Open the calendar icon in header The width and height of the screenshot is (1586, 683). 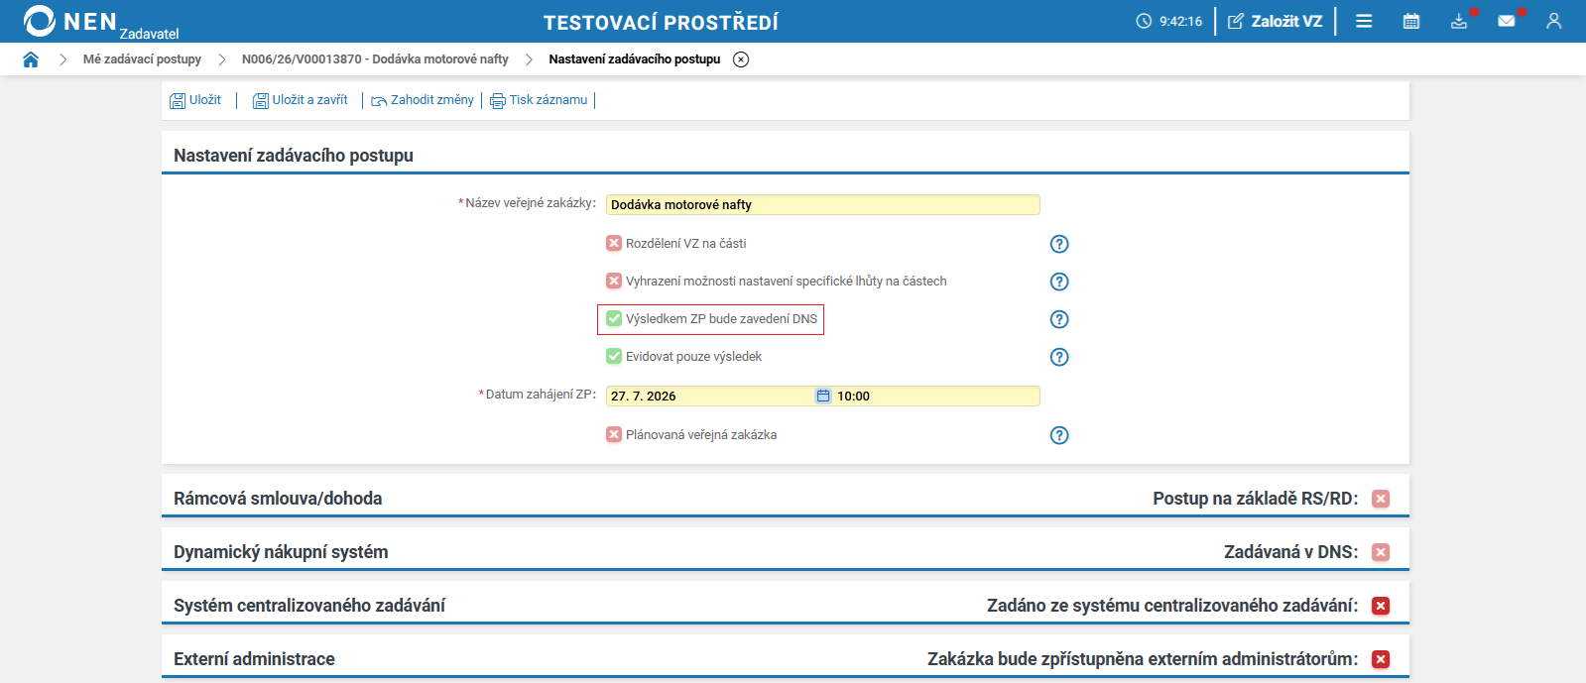1411,21
